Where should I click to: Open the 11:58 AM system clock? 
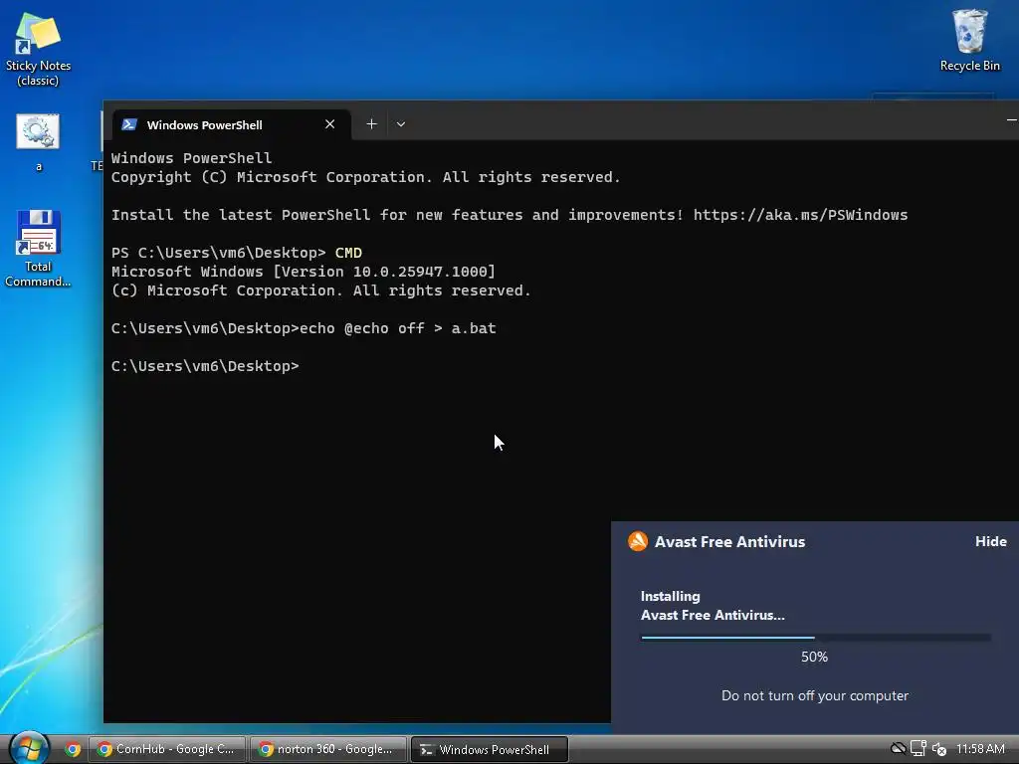click(980, 749)
